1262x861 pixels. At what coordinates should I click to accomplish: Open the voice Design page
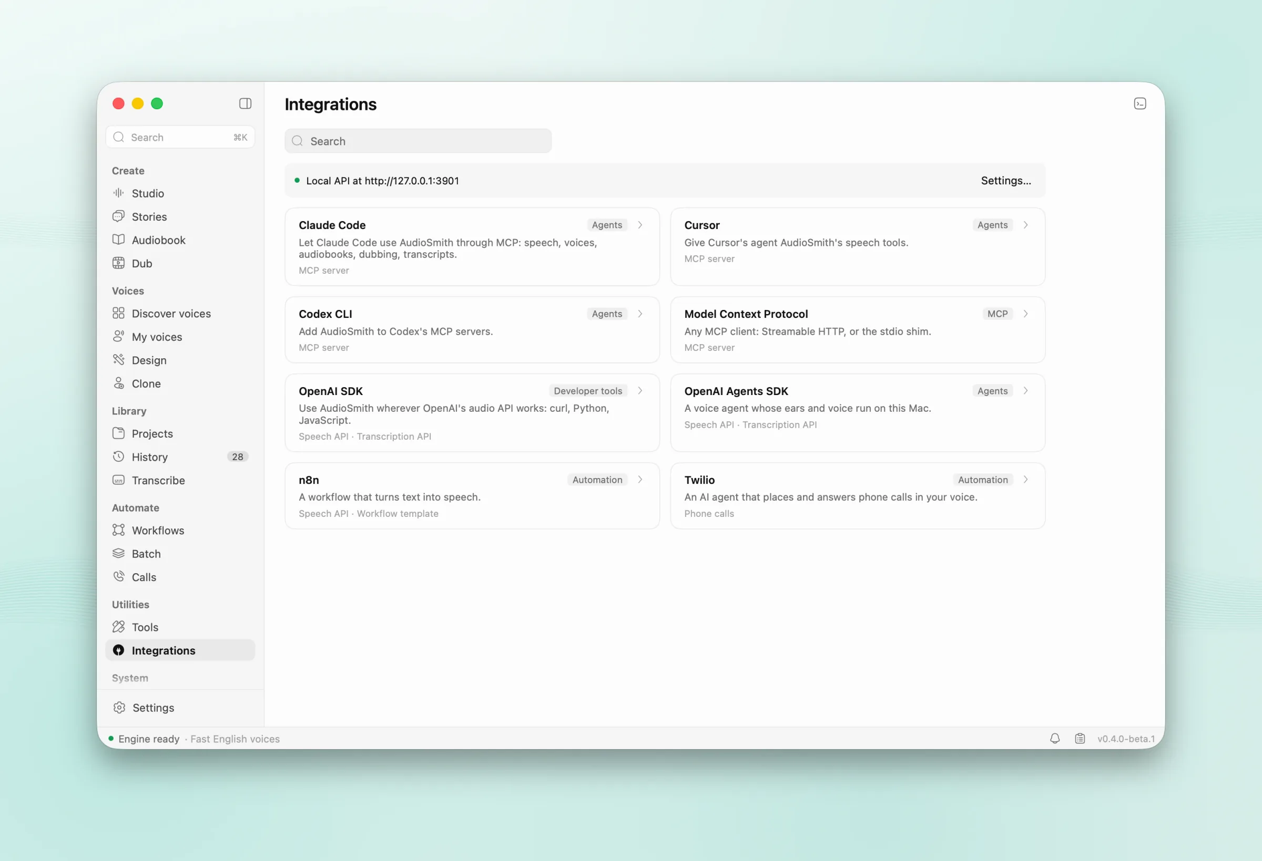coord(180,360)
